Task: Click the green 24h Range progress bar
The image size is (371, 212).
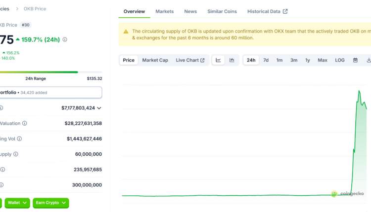Action: (39, 72)
